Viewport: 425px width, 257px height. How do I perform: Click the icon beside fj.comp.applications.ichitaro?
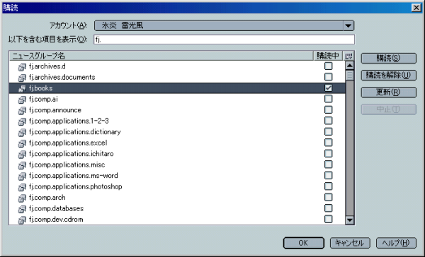pos(22,154)
